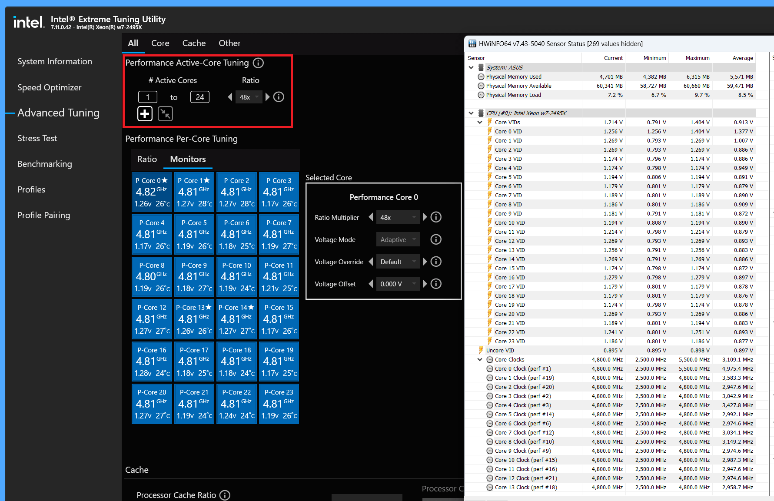Edit the active cores field '24'

200,97
